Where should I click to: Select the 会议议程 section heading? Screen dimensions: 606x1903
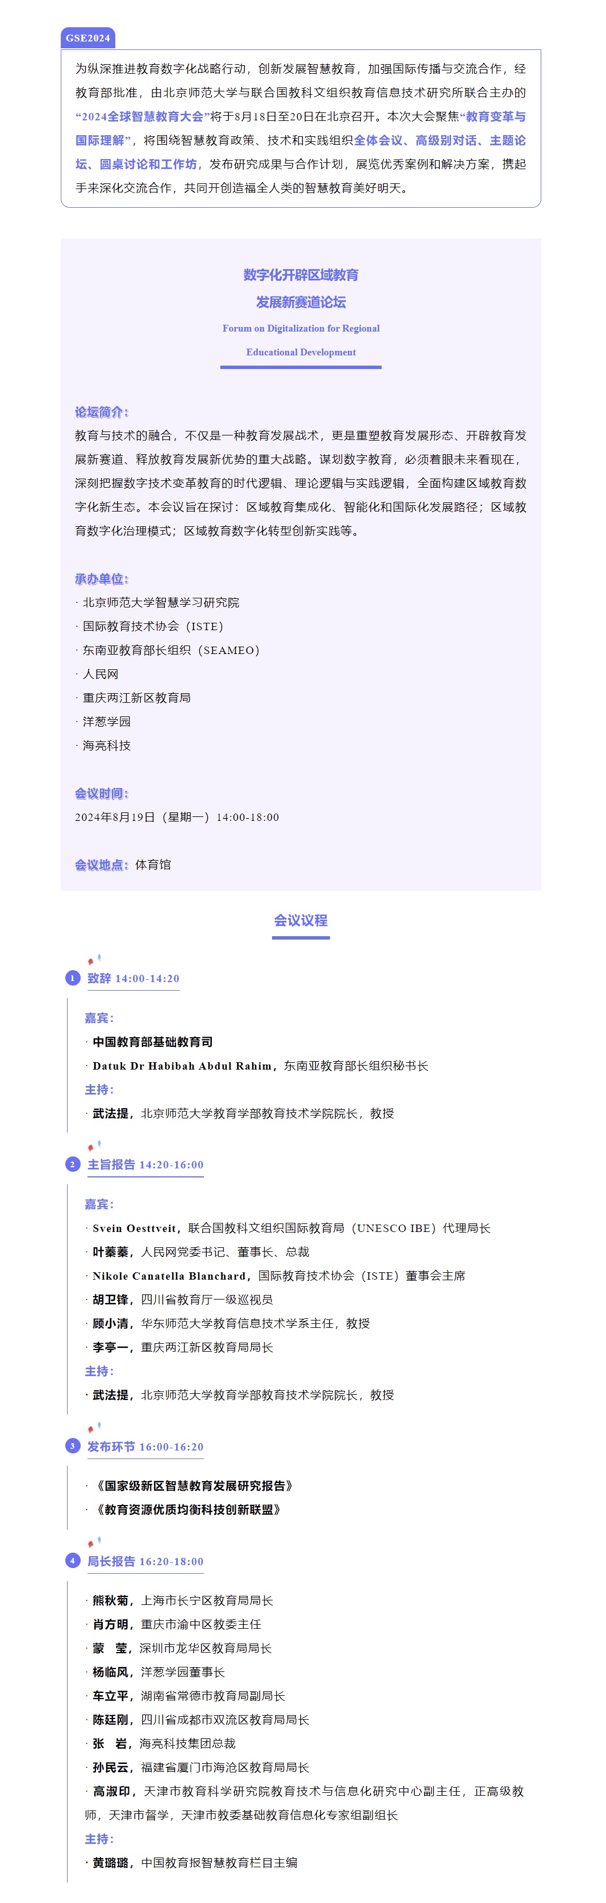(x=301, y=920)
